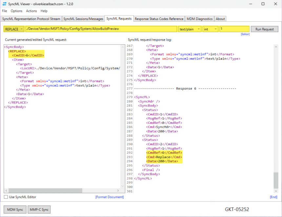Click the Run Request button
Viewport: 282px width, 217px height.
point(264,29)
